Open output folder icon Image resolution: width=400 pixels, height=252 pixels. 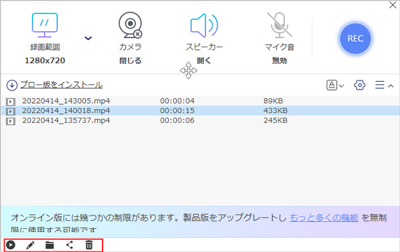coord(50,245)
